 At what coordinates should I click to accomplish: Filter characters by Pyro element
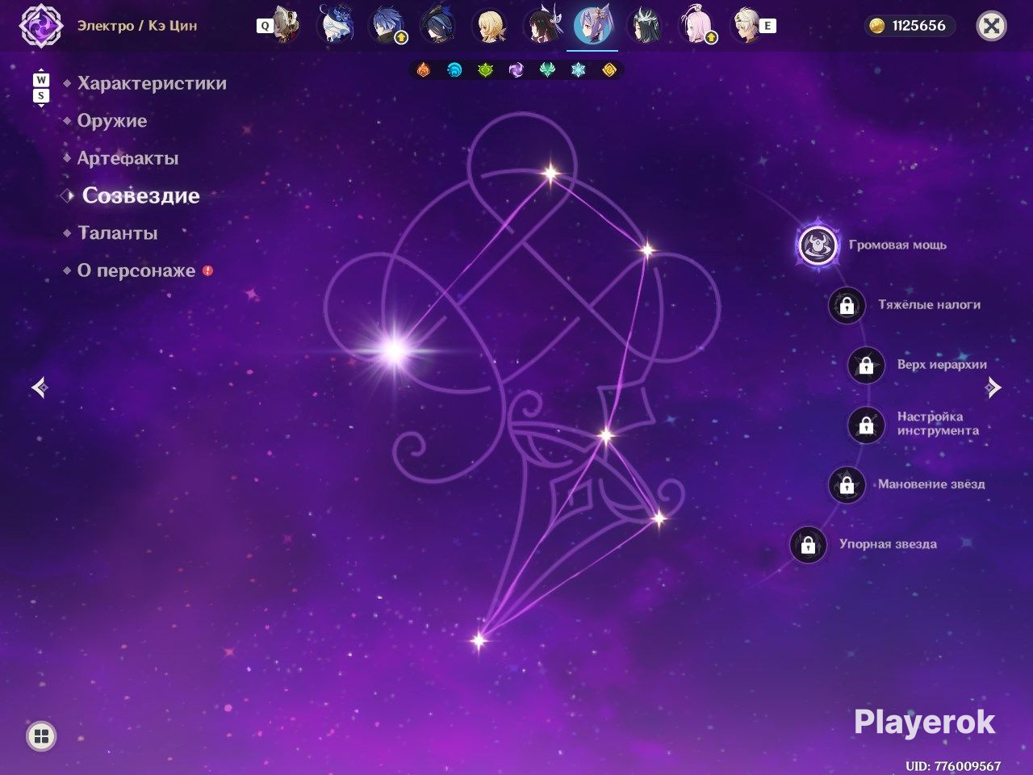click(423, 70)
